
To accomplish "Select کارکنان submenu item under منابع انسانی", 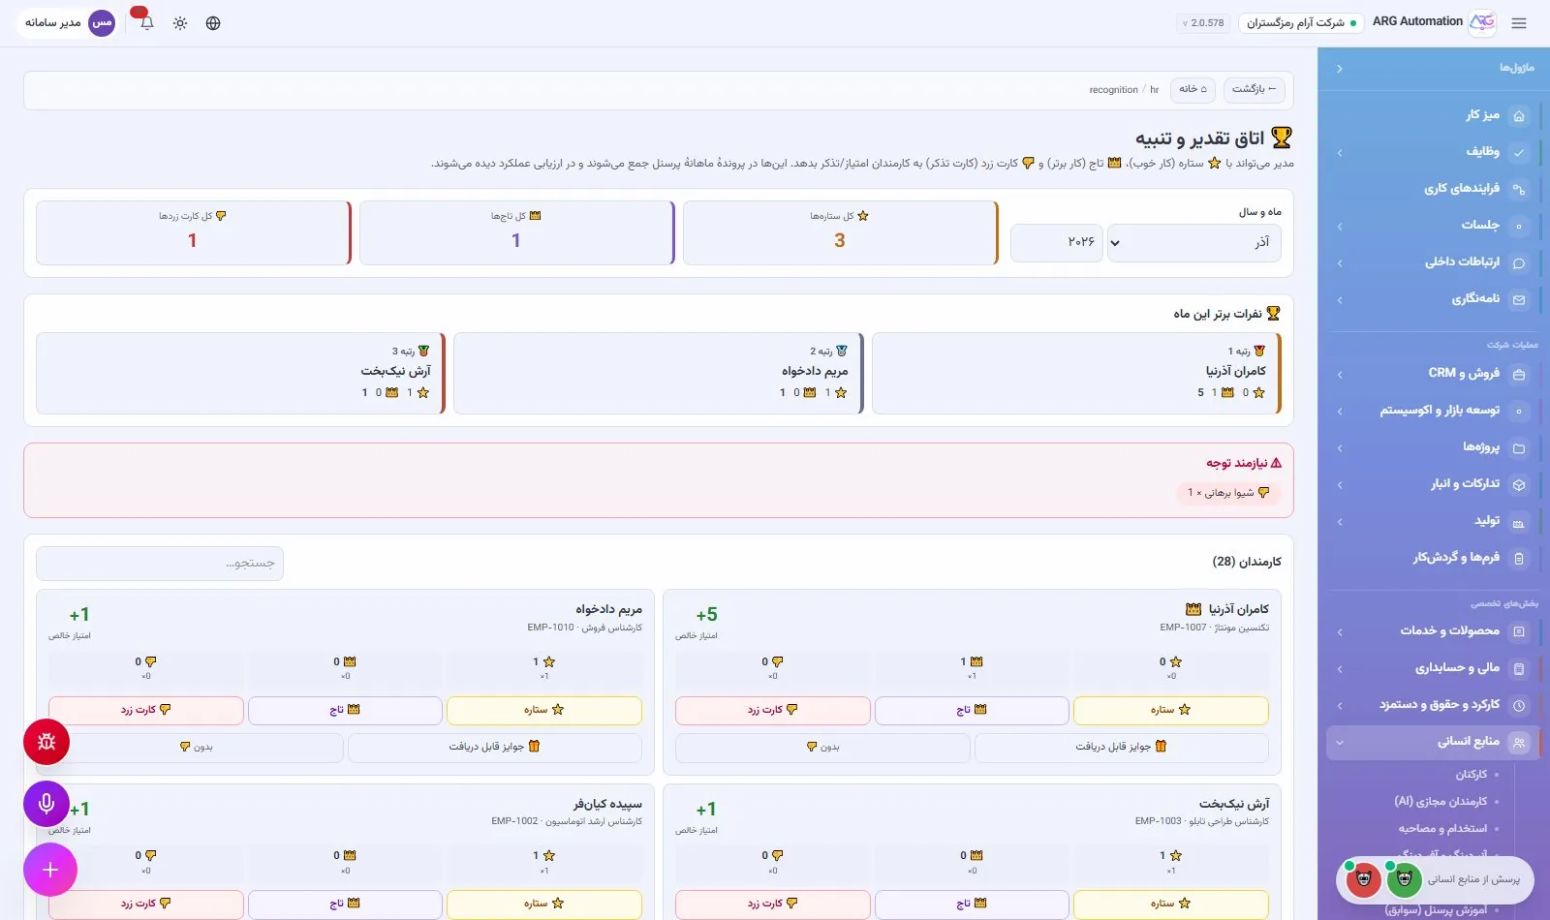I will (x=1471, y=774).
